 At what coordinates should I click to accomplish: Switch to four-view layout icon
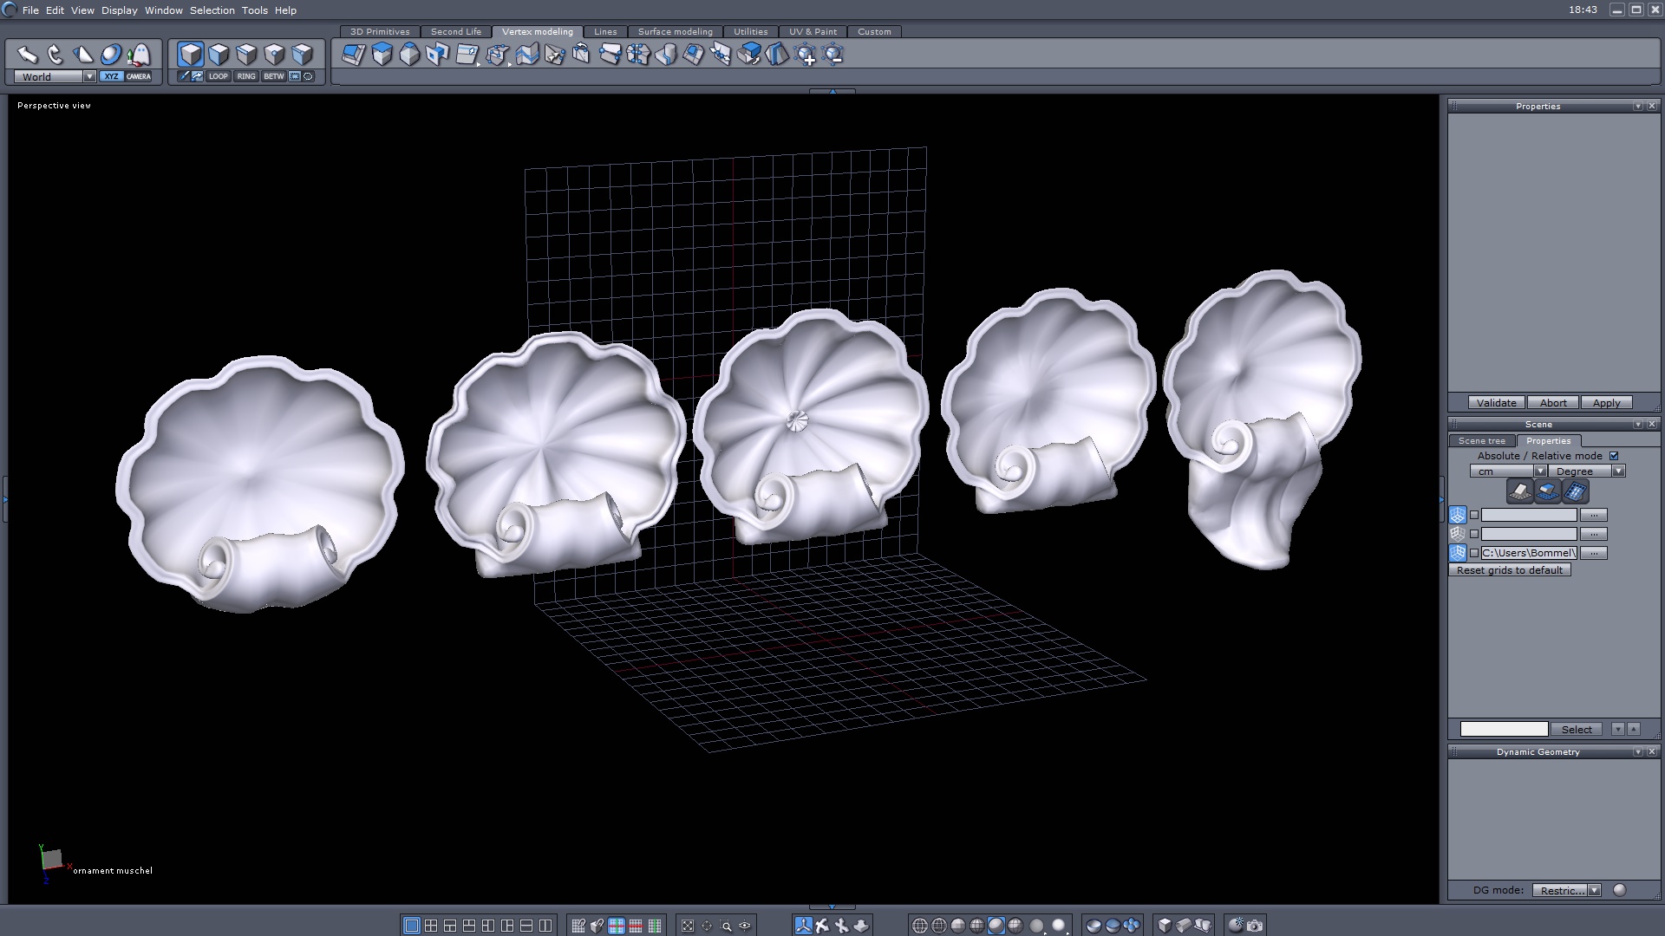tap(431, 926)
